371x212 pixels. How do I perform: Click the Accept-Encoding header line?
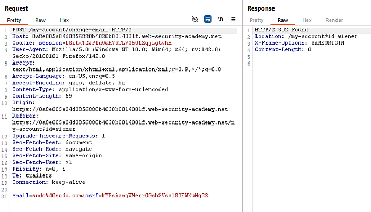[68, 83]
